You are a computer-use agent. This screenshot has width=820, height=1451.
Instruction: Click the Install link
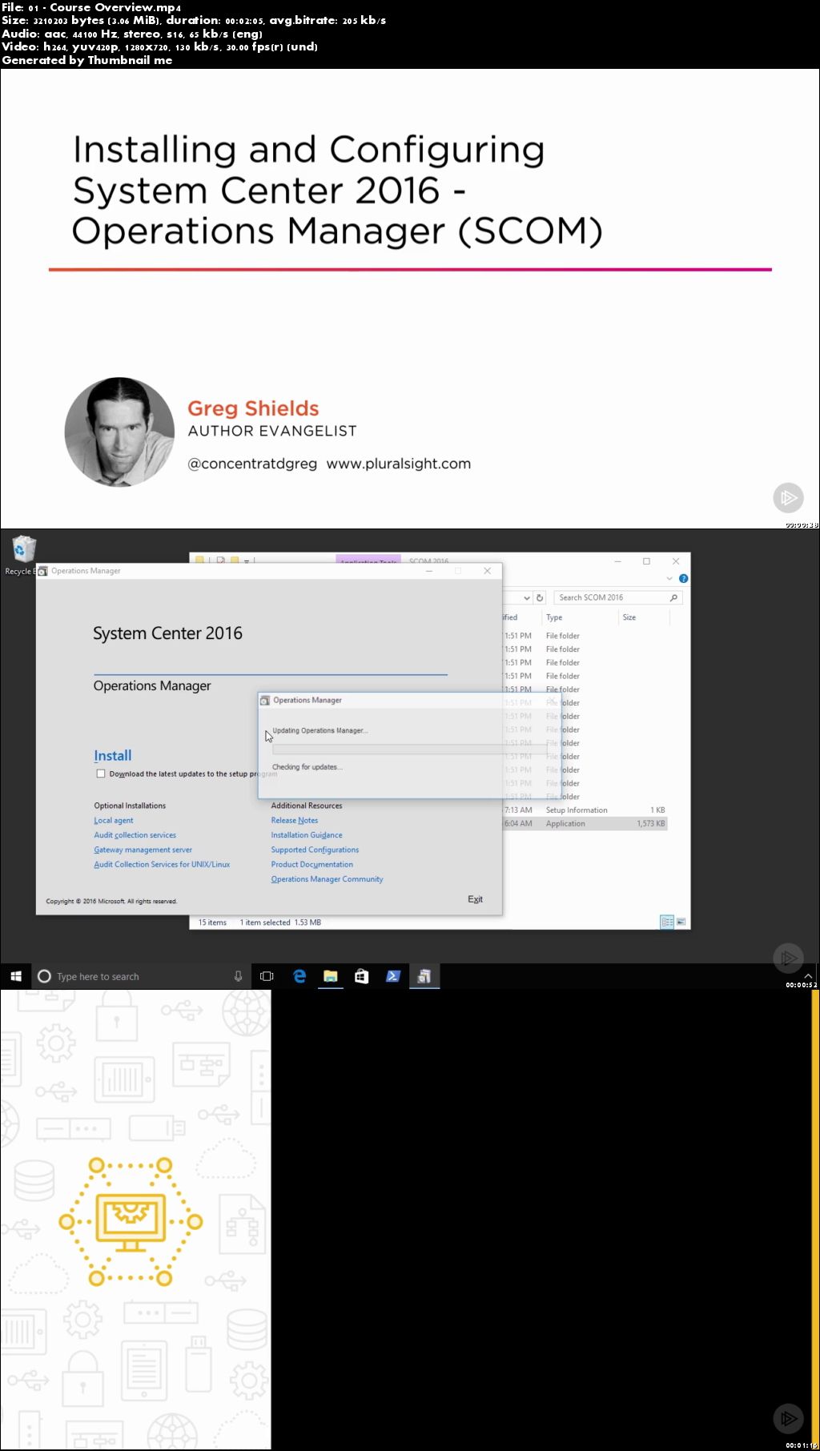click(x=112, y=755)
